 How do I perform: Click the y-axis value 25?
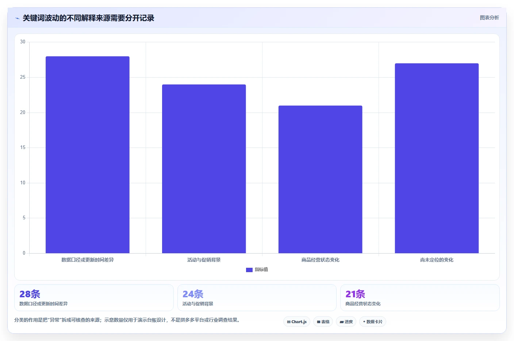(x=23, y=77)
